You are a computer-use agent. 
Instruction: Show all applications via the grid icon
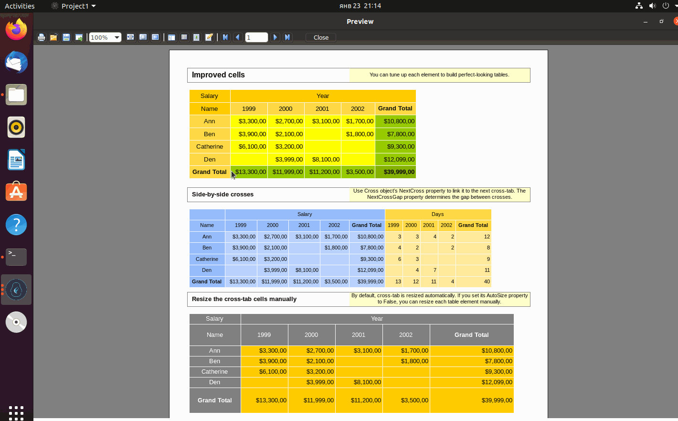pos(16,413)
